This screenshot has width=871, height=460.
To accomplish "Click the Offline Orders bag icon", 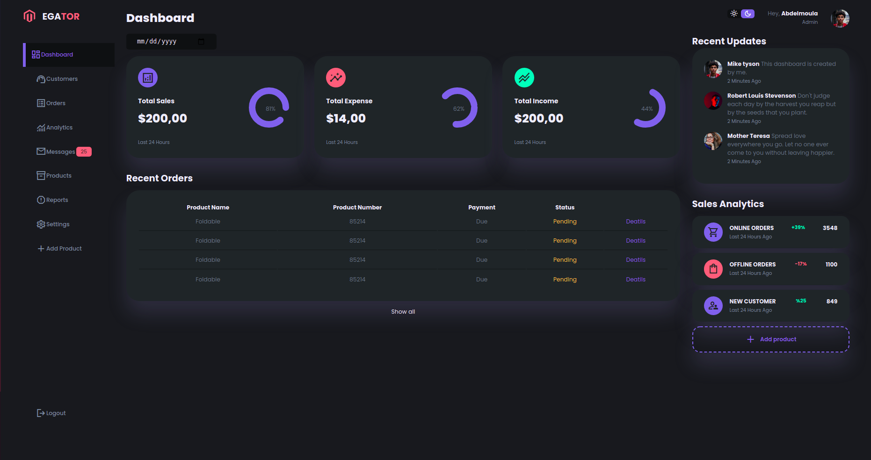I will point(713,269).
